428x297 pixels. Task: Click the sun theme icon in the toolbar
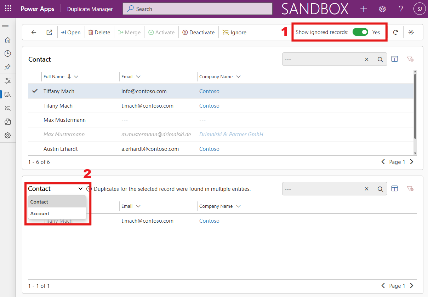pyautogui.click(x=411, y=33)
